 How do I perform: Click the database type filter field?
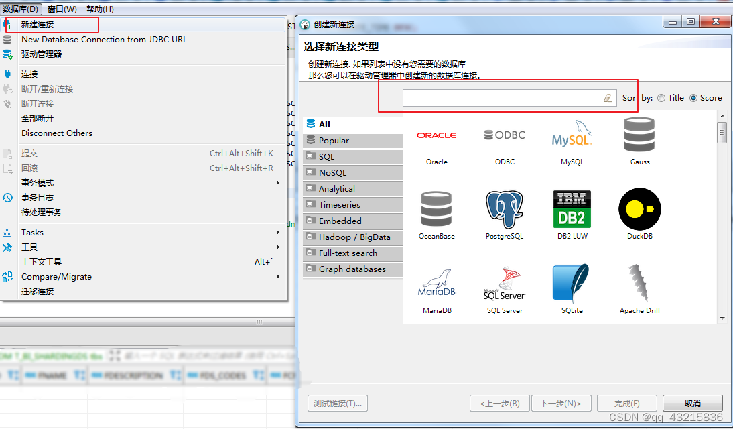(x=509, y=98)
